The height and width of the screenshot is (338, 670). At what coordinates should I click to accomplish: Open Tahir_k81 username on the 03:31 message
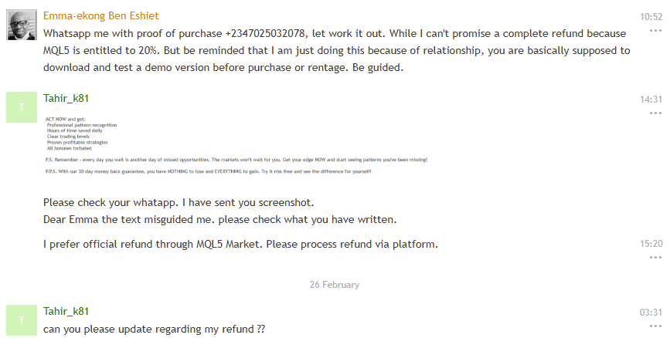66,312
